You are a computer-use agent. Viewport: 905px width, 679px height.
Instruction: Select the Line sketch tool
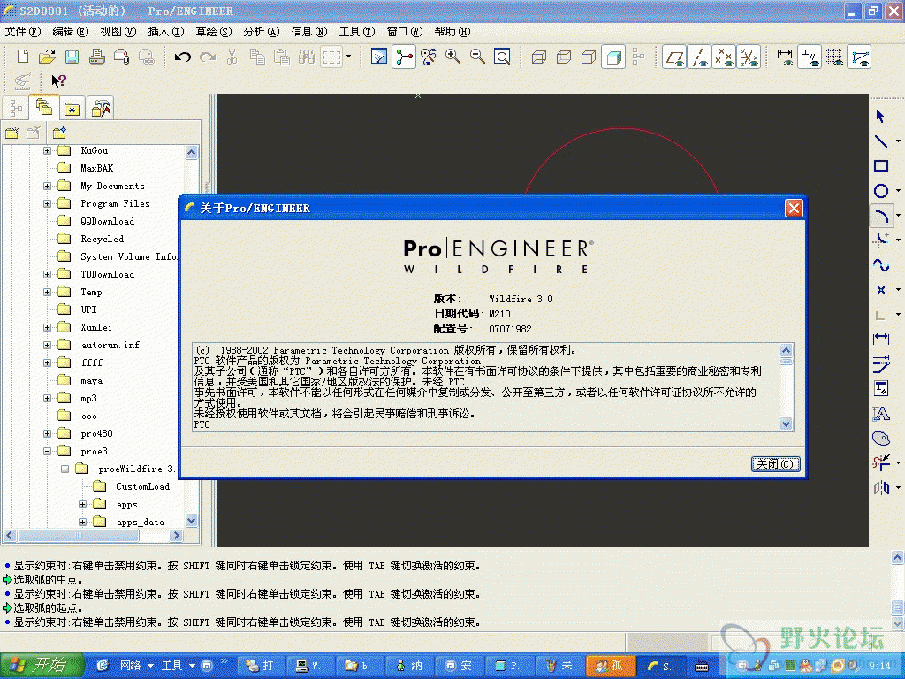[x=881, y=141]
